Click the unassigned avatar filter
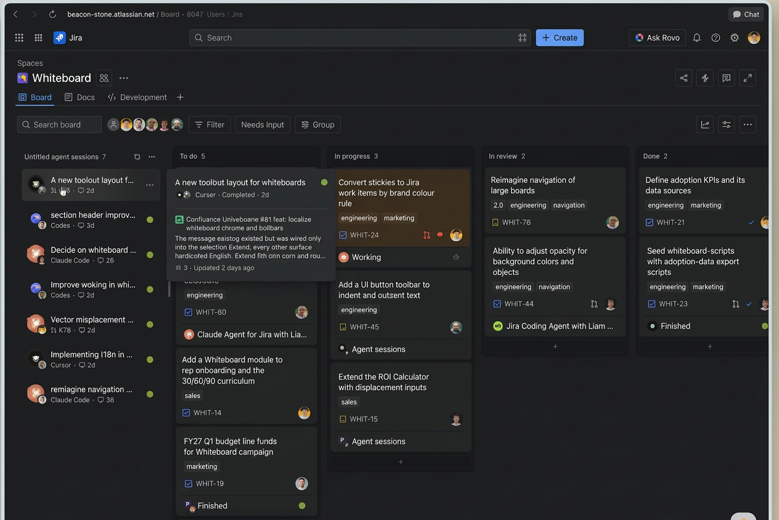The image size is (779, 520). click(x=113, y=124)
